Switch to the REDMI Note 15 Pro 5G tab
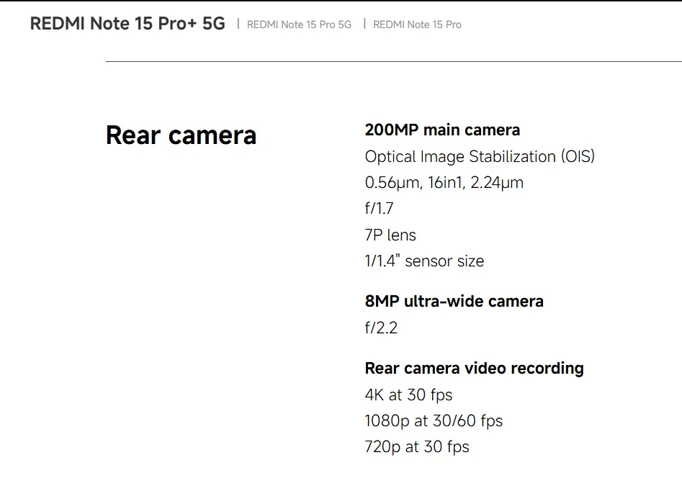The width and height of the screenshot is (682, 486). pos(299,24)
